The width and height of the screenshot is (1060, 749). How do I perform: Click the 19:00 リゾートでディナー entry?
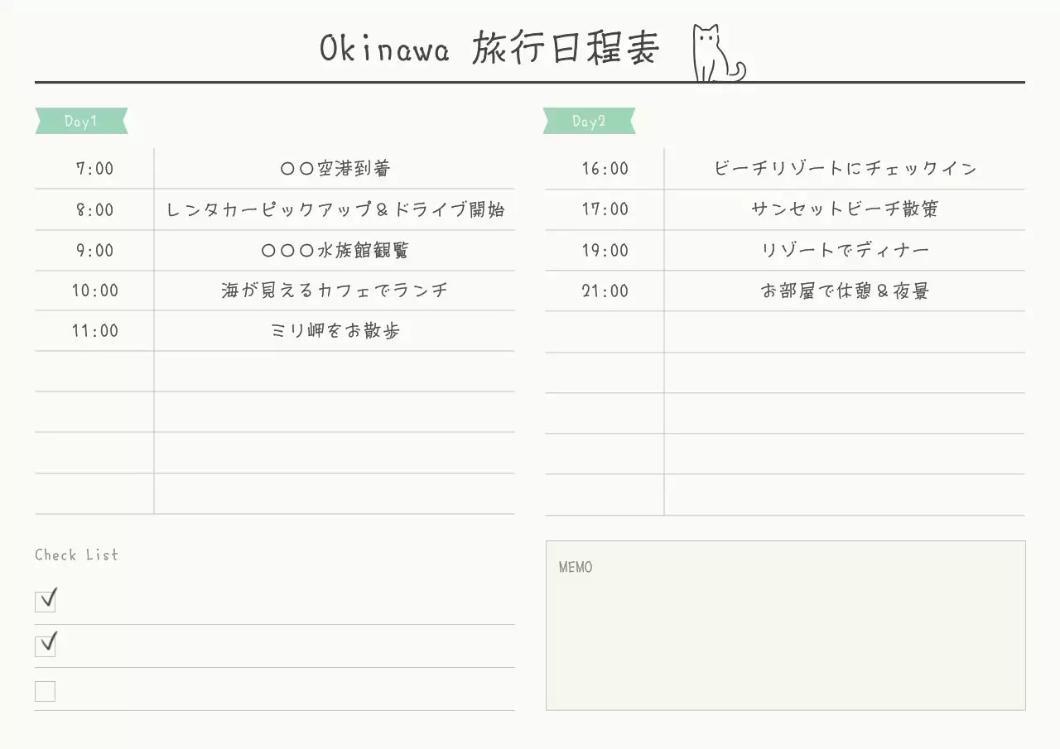(x=844, y=250)
